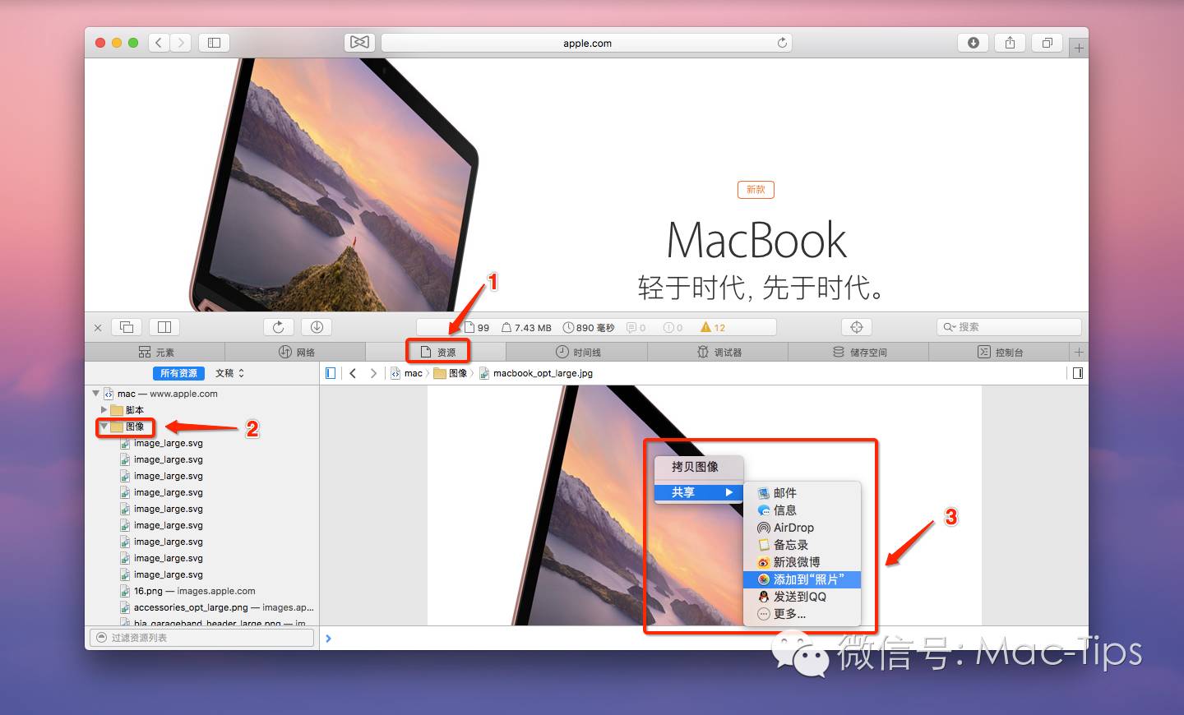Open the 时间线 tab
The image size is (1184, 715).
[577, 352]
